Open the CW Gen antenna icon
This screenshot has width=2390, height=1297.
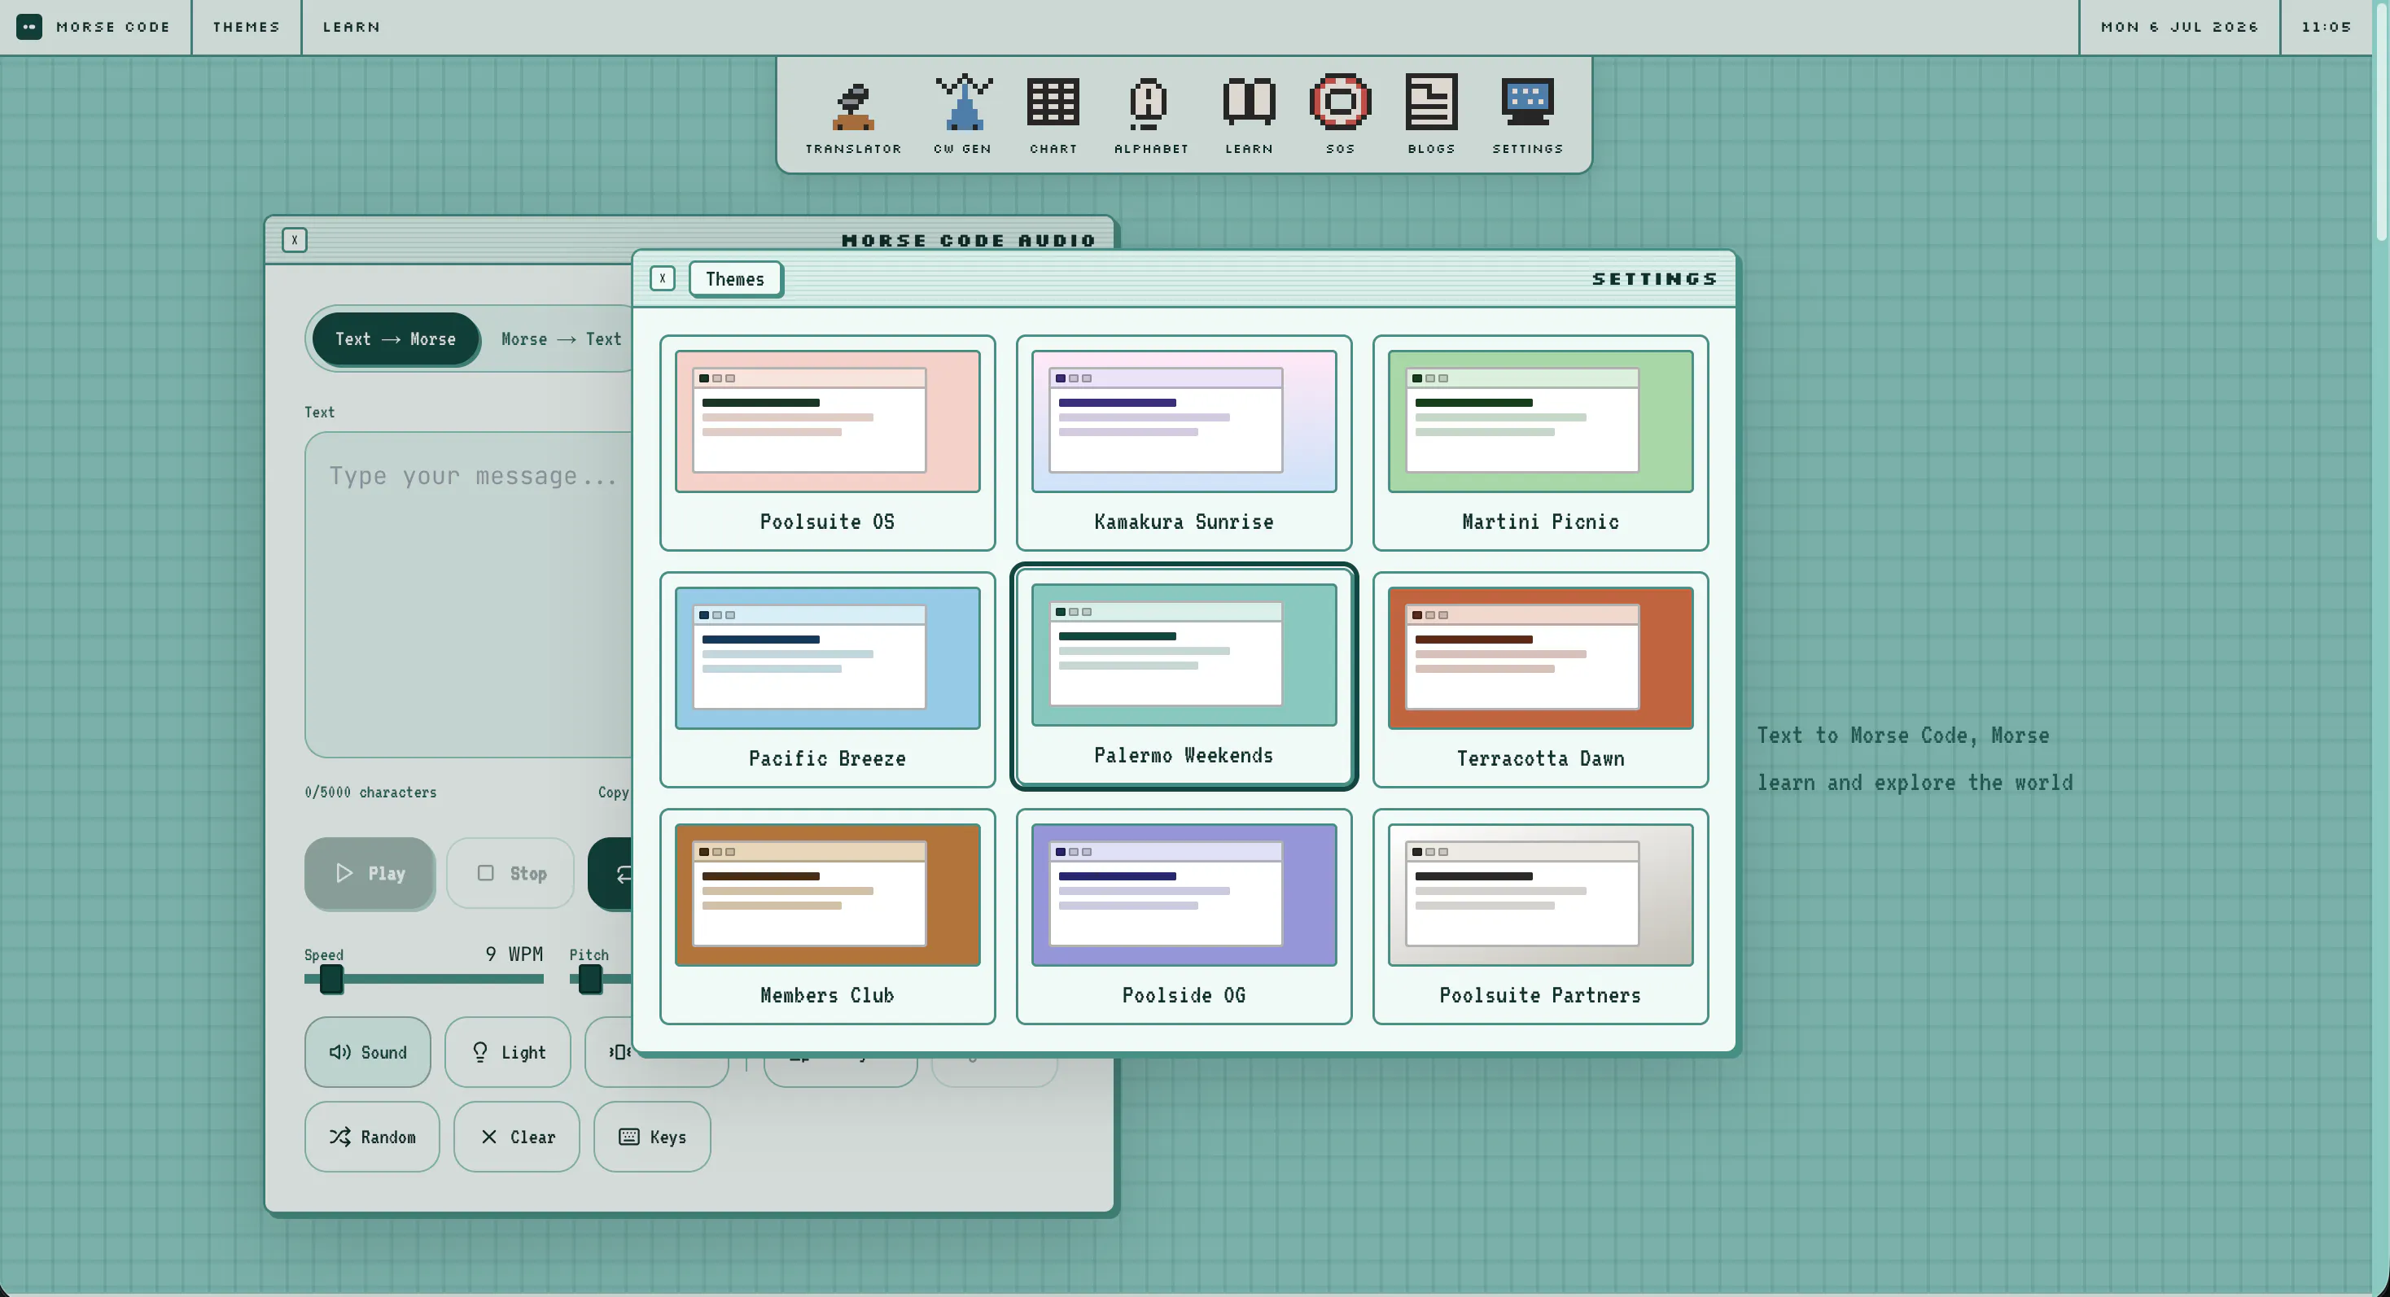pyautogui.click(x=963, y=115)
